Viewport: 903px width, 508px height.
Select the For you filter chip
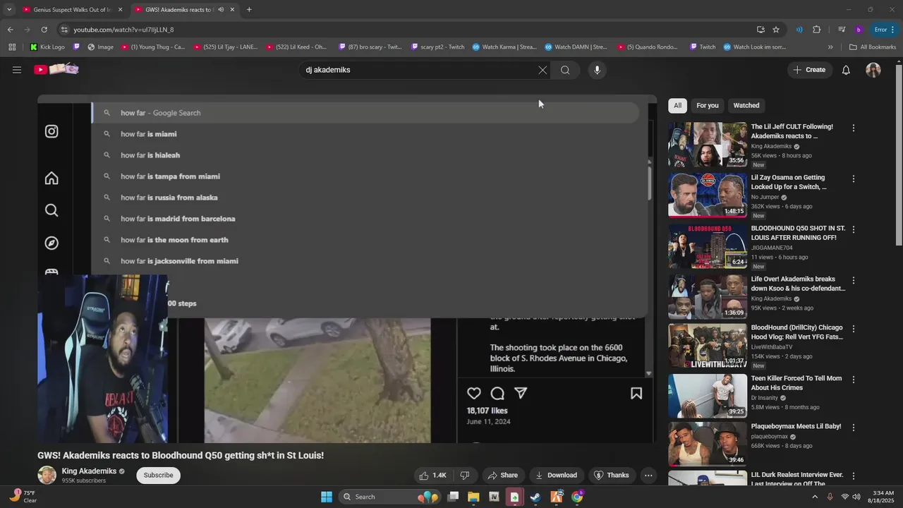(708, 105)
